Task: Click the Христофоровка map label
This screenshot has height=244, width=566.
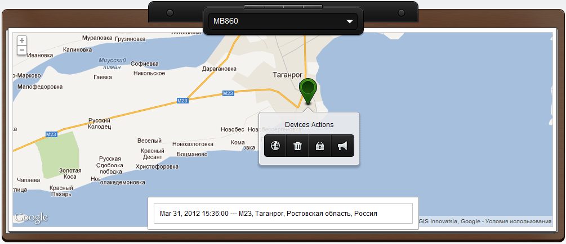Action: (x=157, y=166)
